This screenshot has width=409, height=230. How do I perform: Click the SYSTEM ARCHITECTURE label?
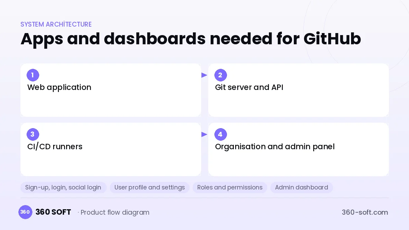[56, 24]
